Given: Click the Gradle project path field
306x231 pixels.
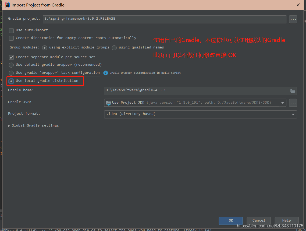Looking at the screenshot, I should pos(165,19).
